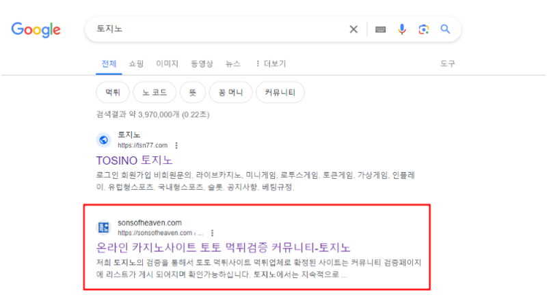Viewport: 547px width, 308px height.
Task: Switch to the 쇼핑 tab
Action: pos(136,64)
